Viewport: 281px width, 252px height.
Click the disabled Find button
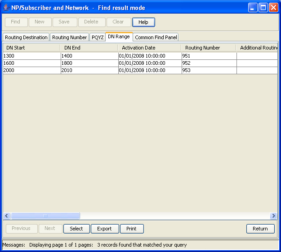click(x=16, y=22)
